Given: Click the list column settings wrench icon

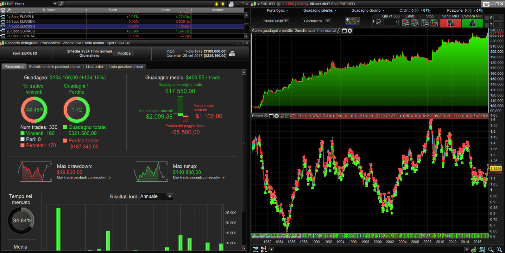Looking at the screenshot, I should [x=9, y=10].
